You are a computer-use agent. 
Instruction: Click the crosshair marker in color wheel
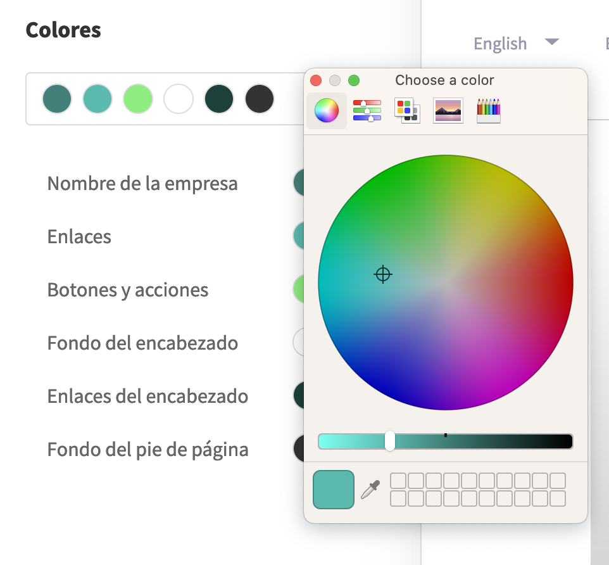[x=382, y=274]
